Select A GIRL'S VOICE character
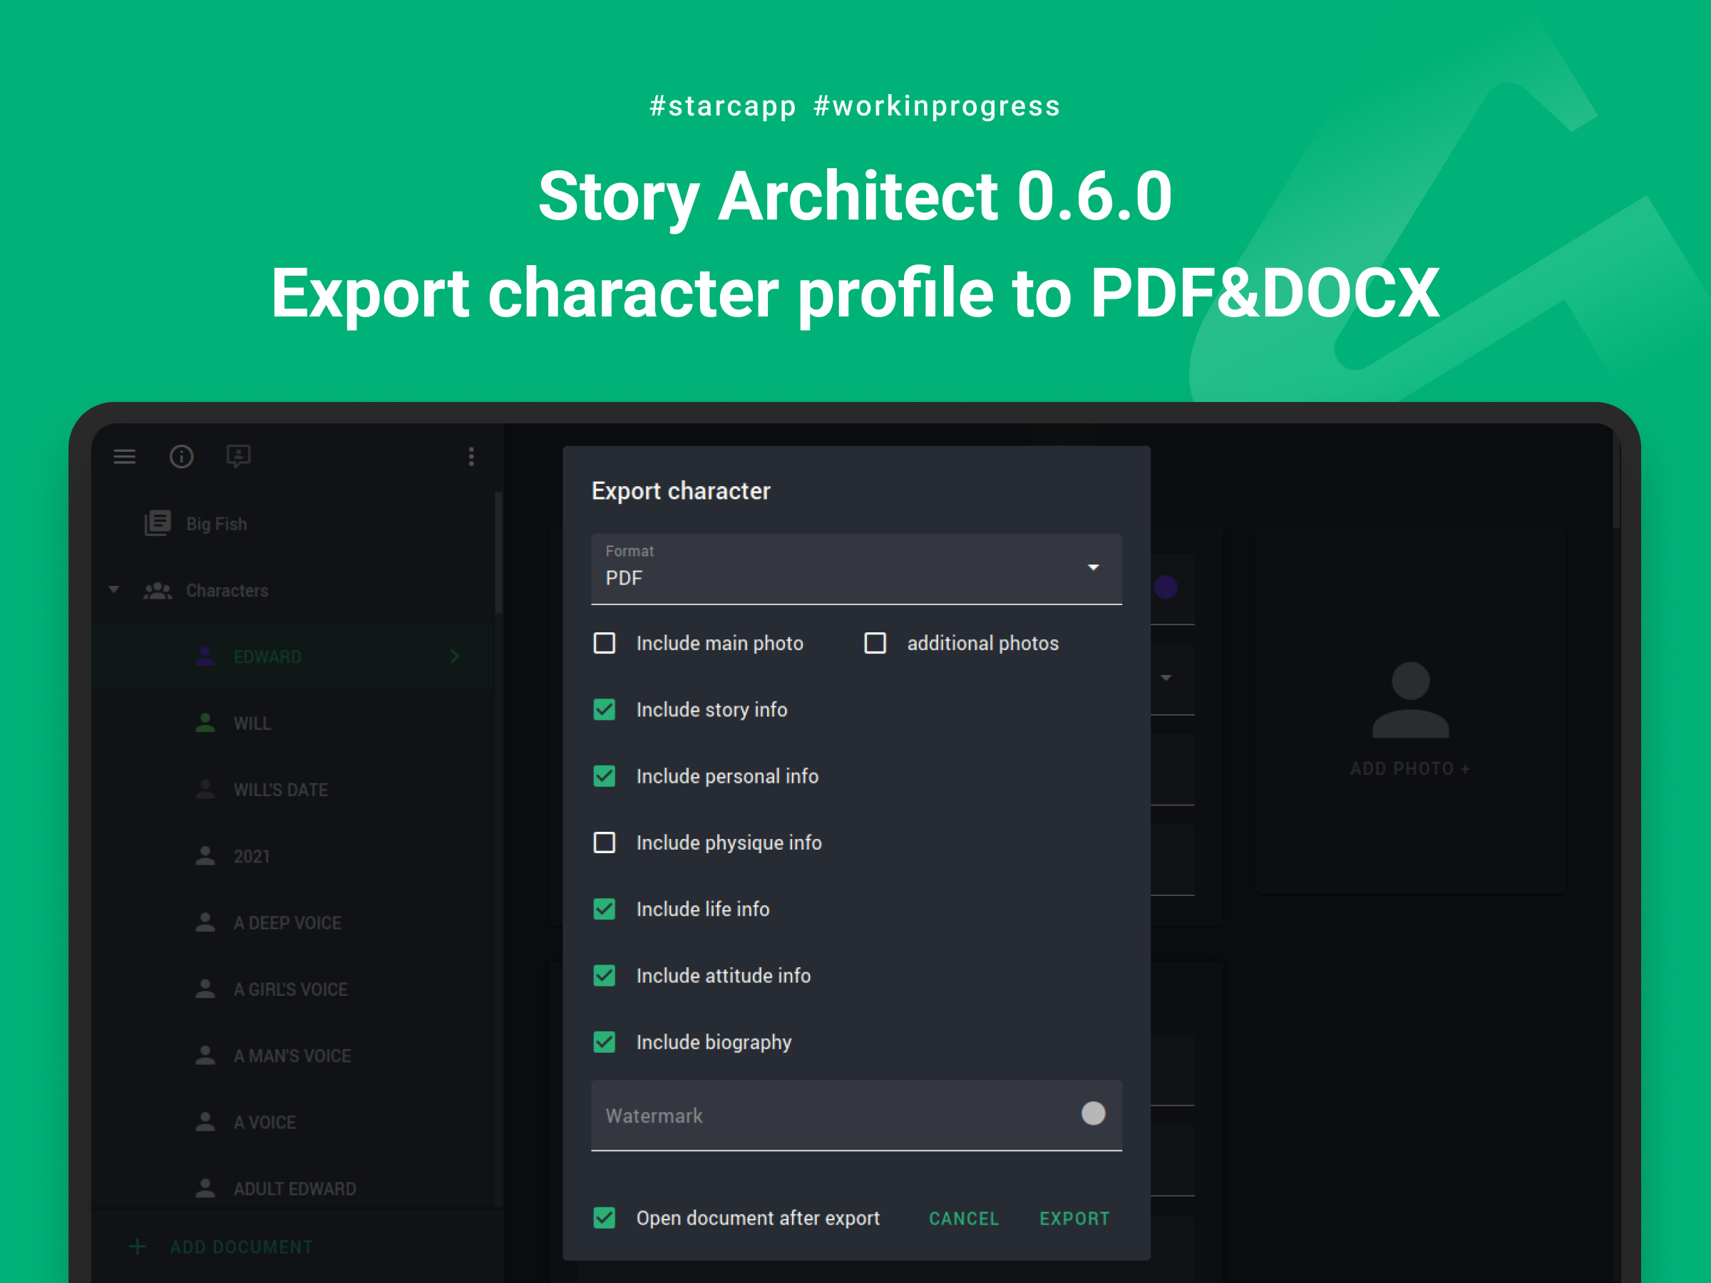The image size is (1711, 1283). (x=292, y=989)
